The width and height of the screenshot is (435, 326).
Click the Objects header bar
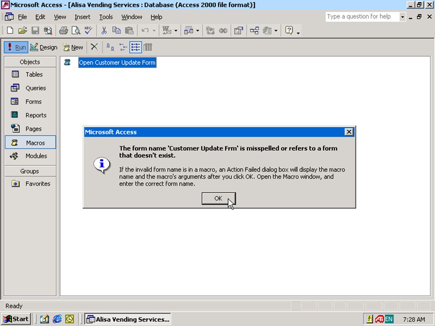pos(30,62)
